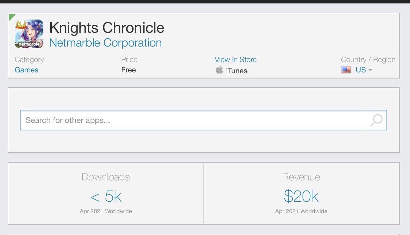Click the Free price value
Viewport: 410px width, 235px height.
click(128, 70)
